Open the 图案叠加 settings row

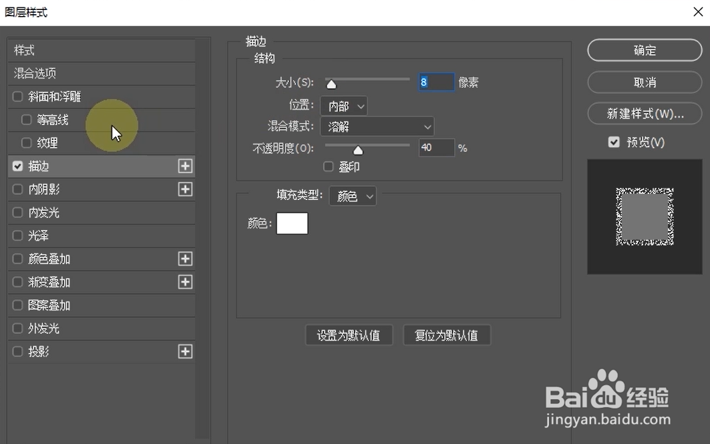(102, 305)
